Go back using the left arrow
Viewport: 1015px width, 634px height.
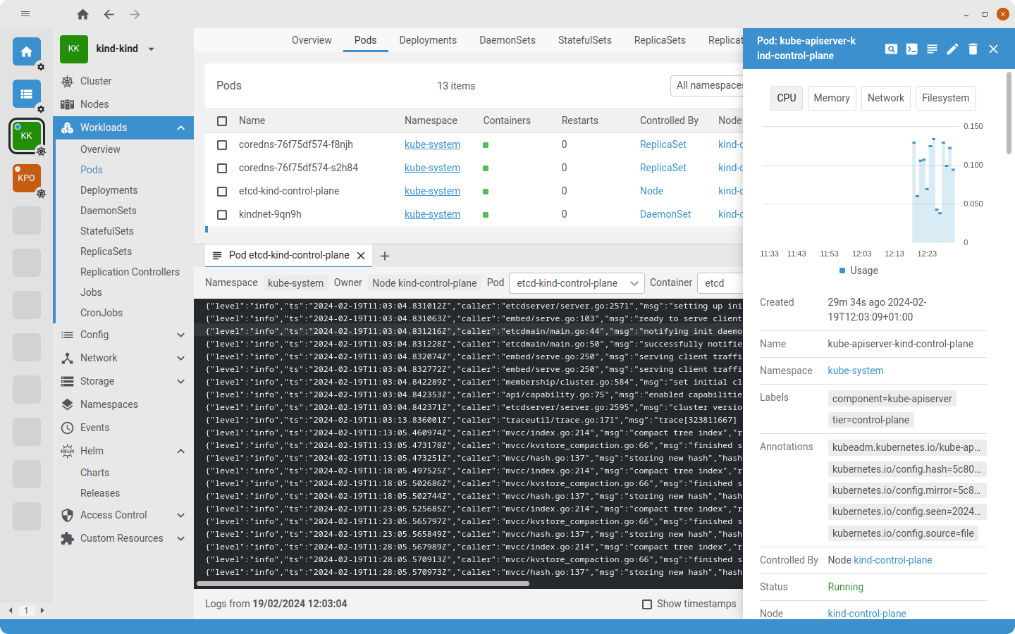click(x=109, y=14)
